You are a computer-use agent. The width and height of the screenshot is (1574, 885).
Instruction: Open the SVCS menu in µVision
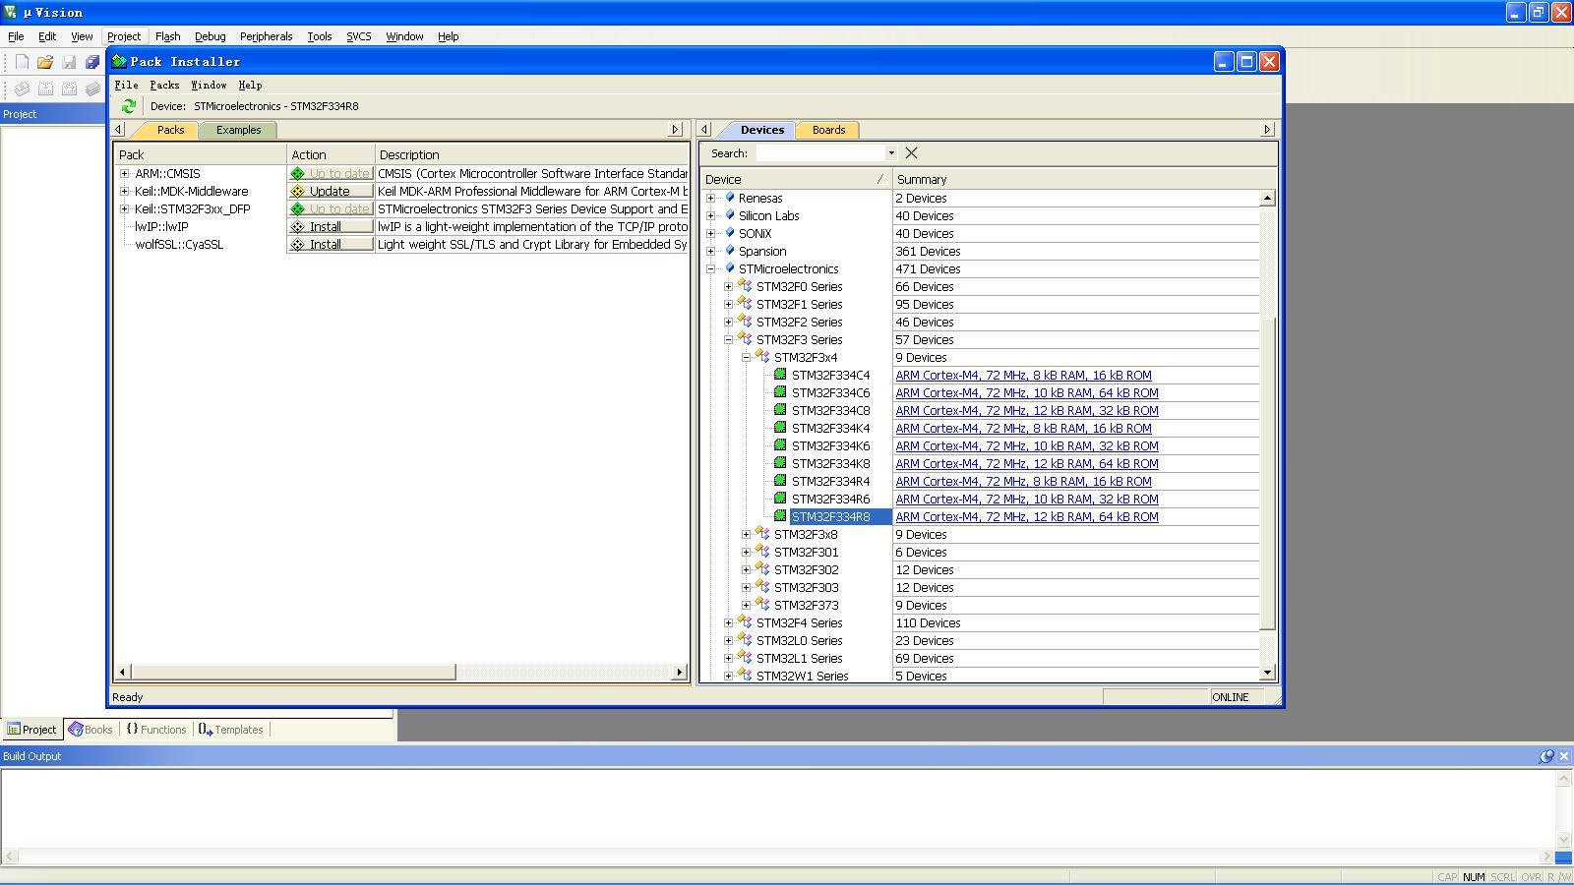pyautogui.click(x=359, y=36)
